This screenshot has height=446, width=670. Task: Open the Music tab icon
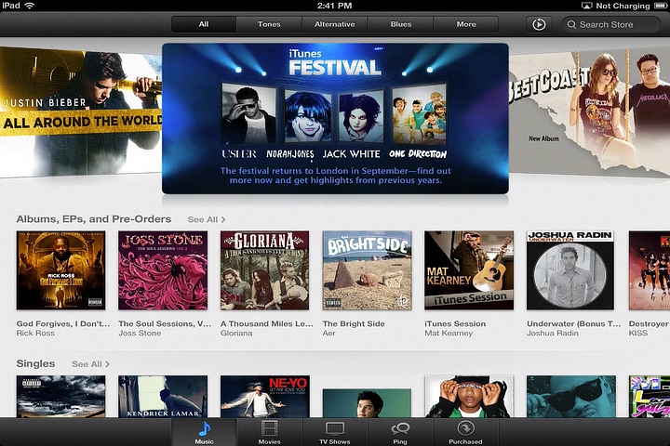pos(204,428)
